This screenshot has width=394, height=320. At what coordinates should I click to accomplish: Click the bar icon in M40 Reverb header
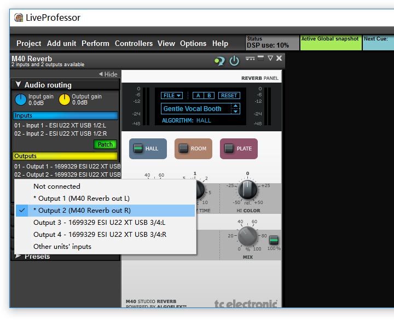point(260,58)
